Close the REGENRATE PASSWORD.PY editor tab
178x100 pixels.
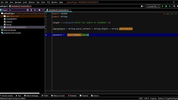70,10
